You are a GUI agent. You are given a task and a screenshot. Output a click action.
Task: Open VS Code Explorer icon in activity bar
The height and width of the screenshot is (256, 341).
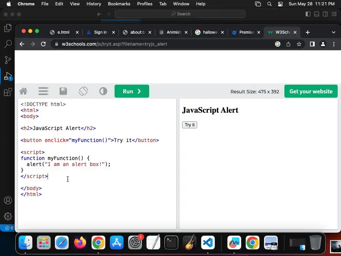[x=8, y=28]
